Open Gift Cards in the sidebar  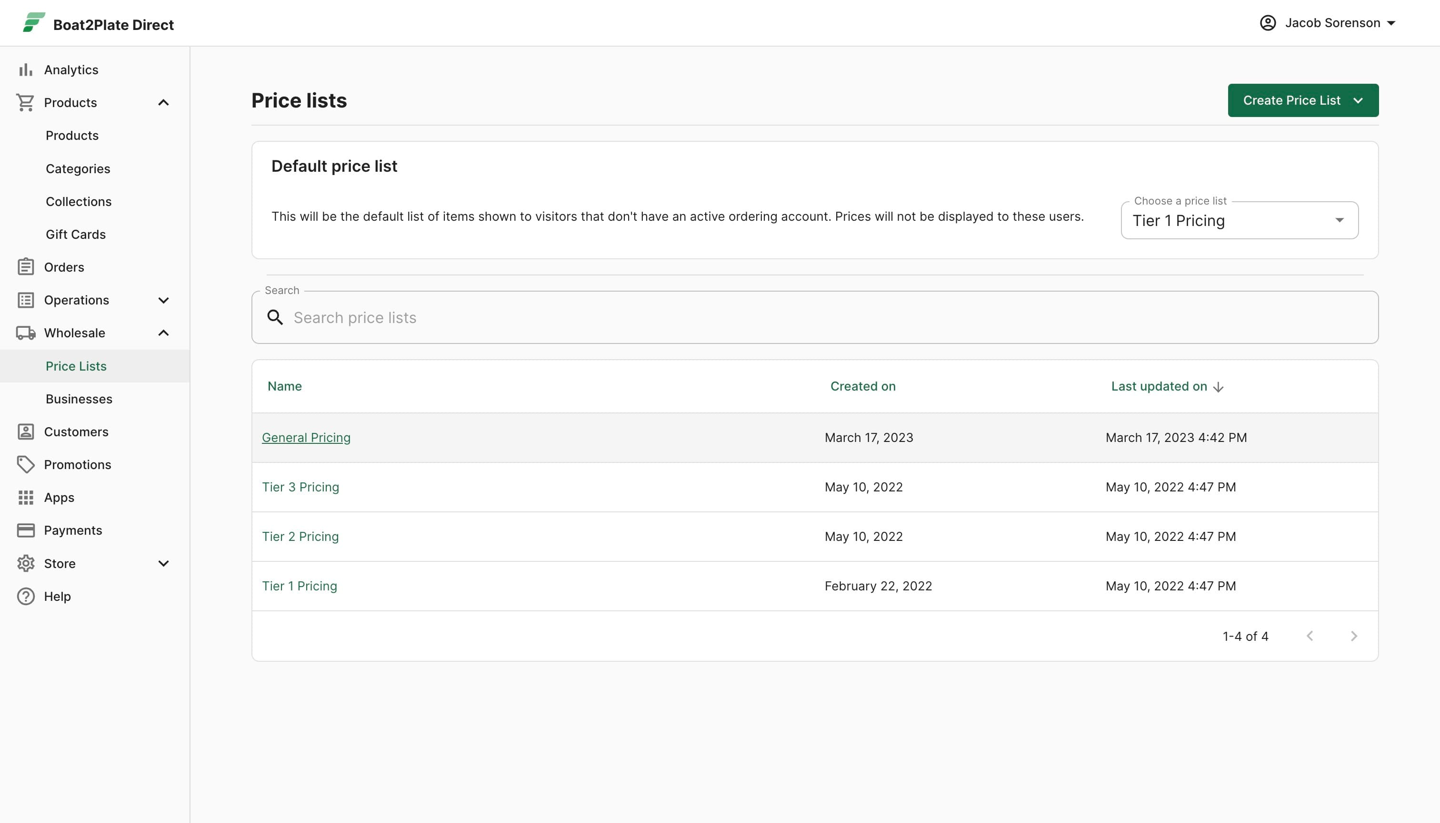coord(76,234)
